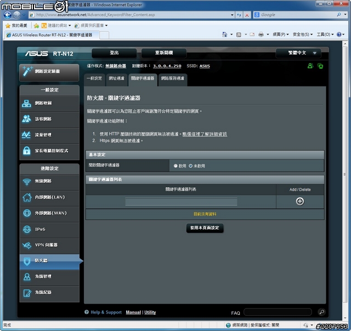
Task: Expand the print options dropdown arrow
Action: [268, 35]
